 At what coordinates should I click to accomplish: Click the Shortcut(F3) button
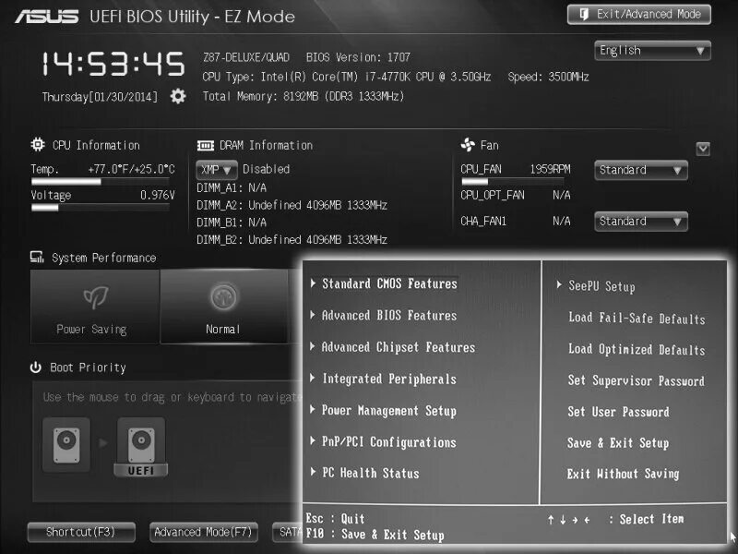(x=81, y=533)
